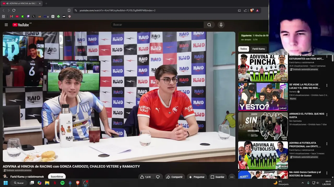Open options menu for Me visitó Gonza Cardozo video
This screenshot has width=334, height=187.
click(x=327, y=173)
